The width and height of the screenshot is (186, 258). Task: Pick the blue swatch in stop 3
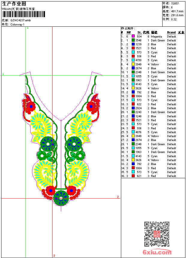coord(133,44)
